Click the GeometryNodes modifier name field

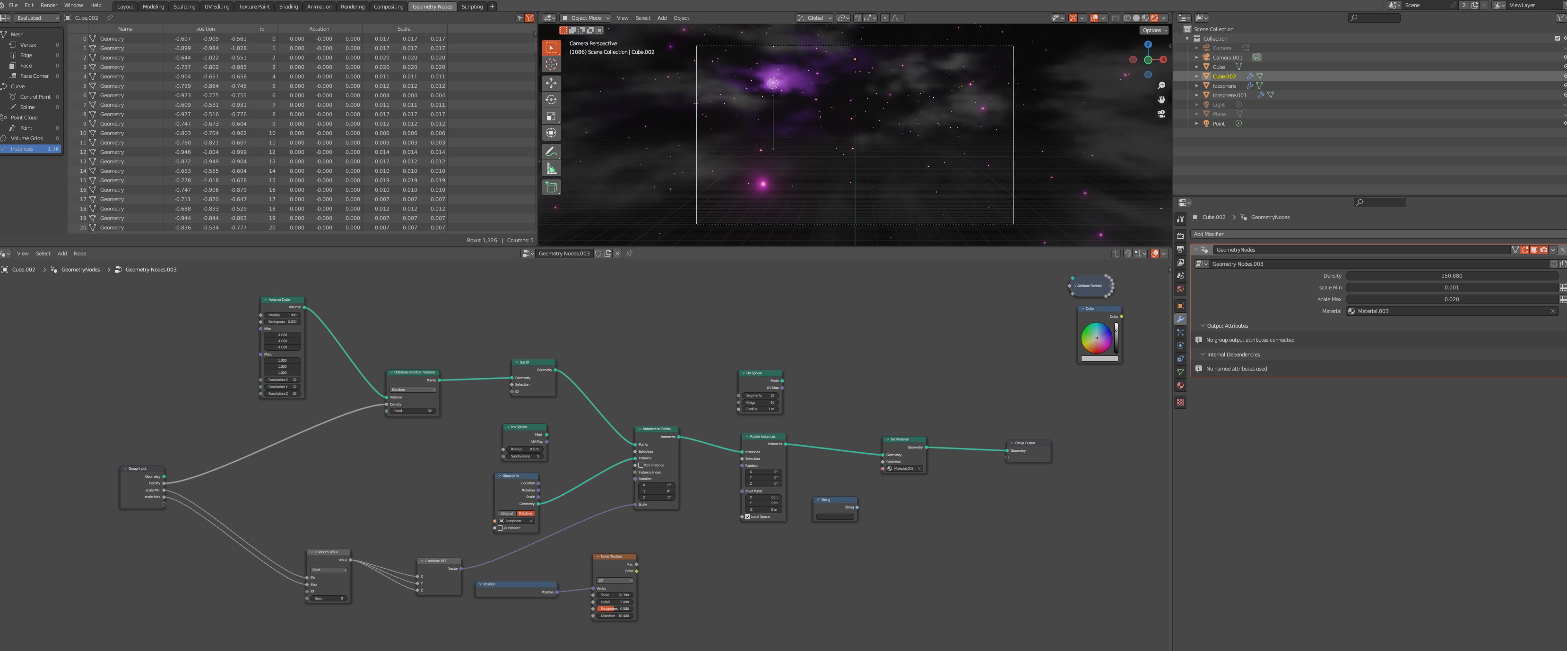tap(1363, 250)
